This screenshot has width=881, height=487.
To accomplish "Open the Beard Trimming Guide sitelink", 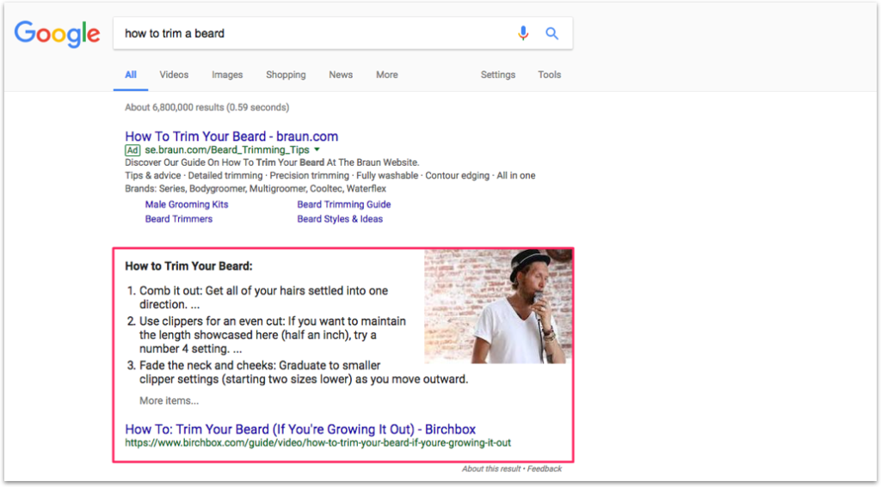I will (344, 204).
